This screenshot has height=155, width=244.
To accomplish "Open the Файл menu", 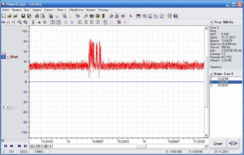I will pos(6,10).
